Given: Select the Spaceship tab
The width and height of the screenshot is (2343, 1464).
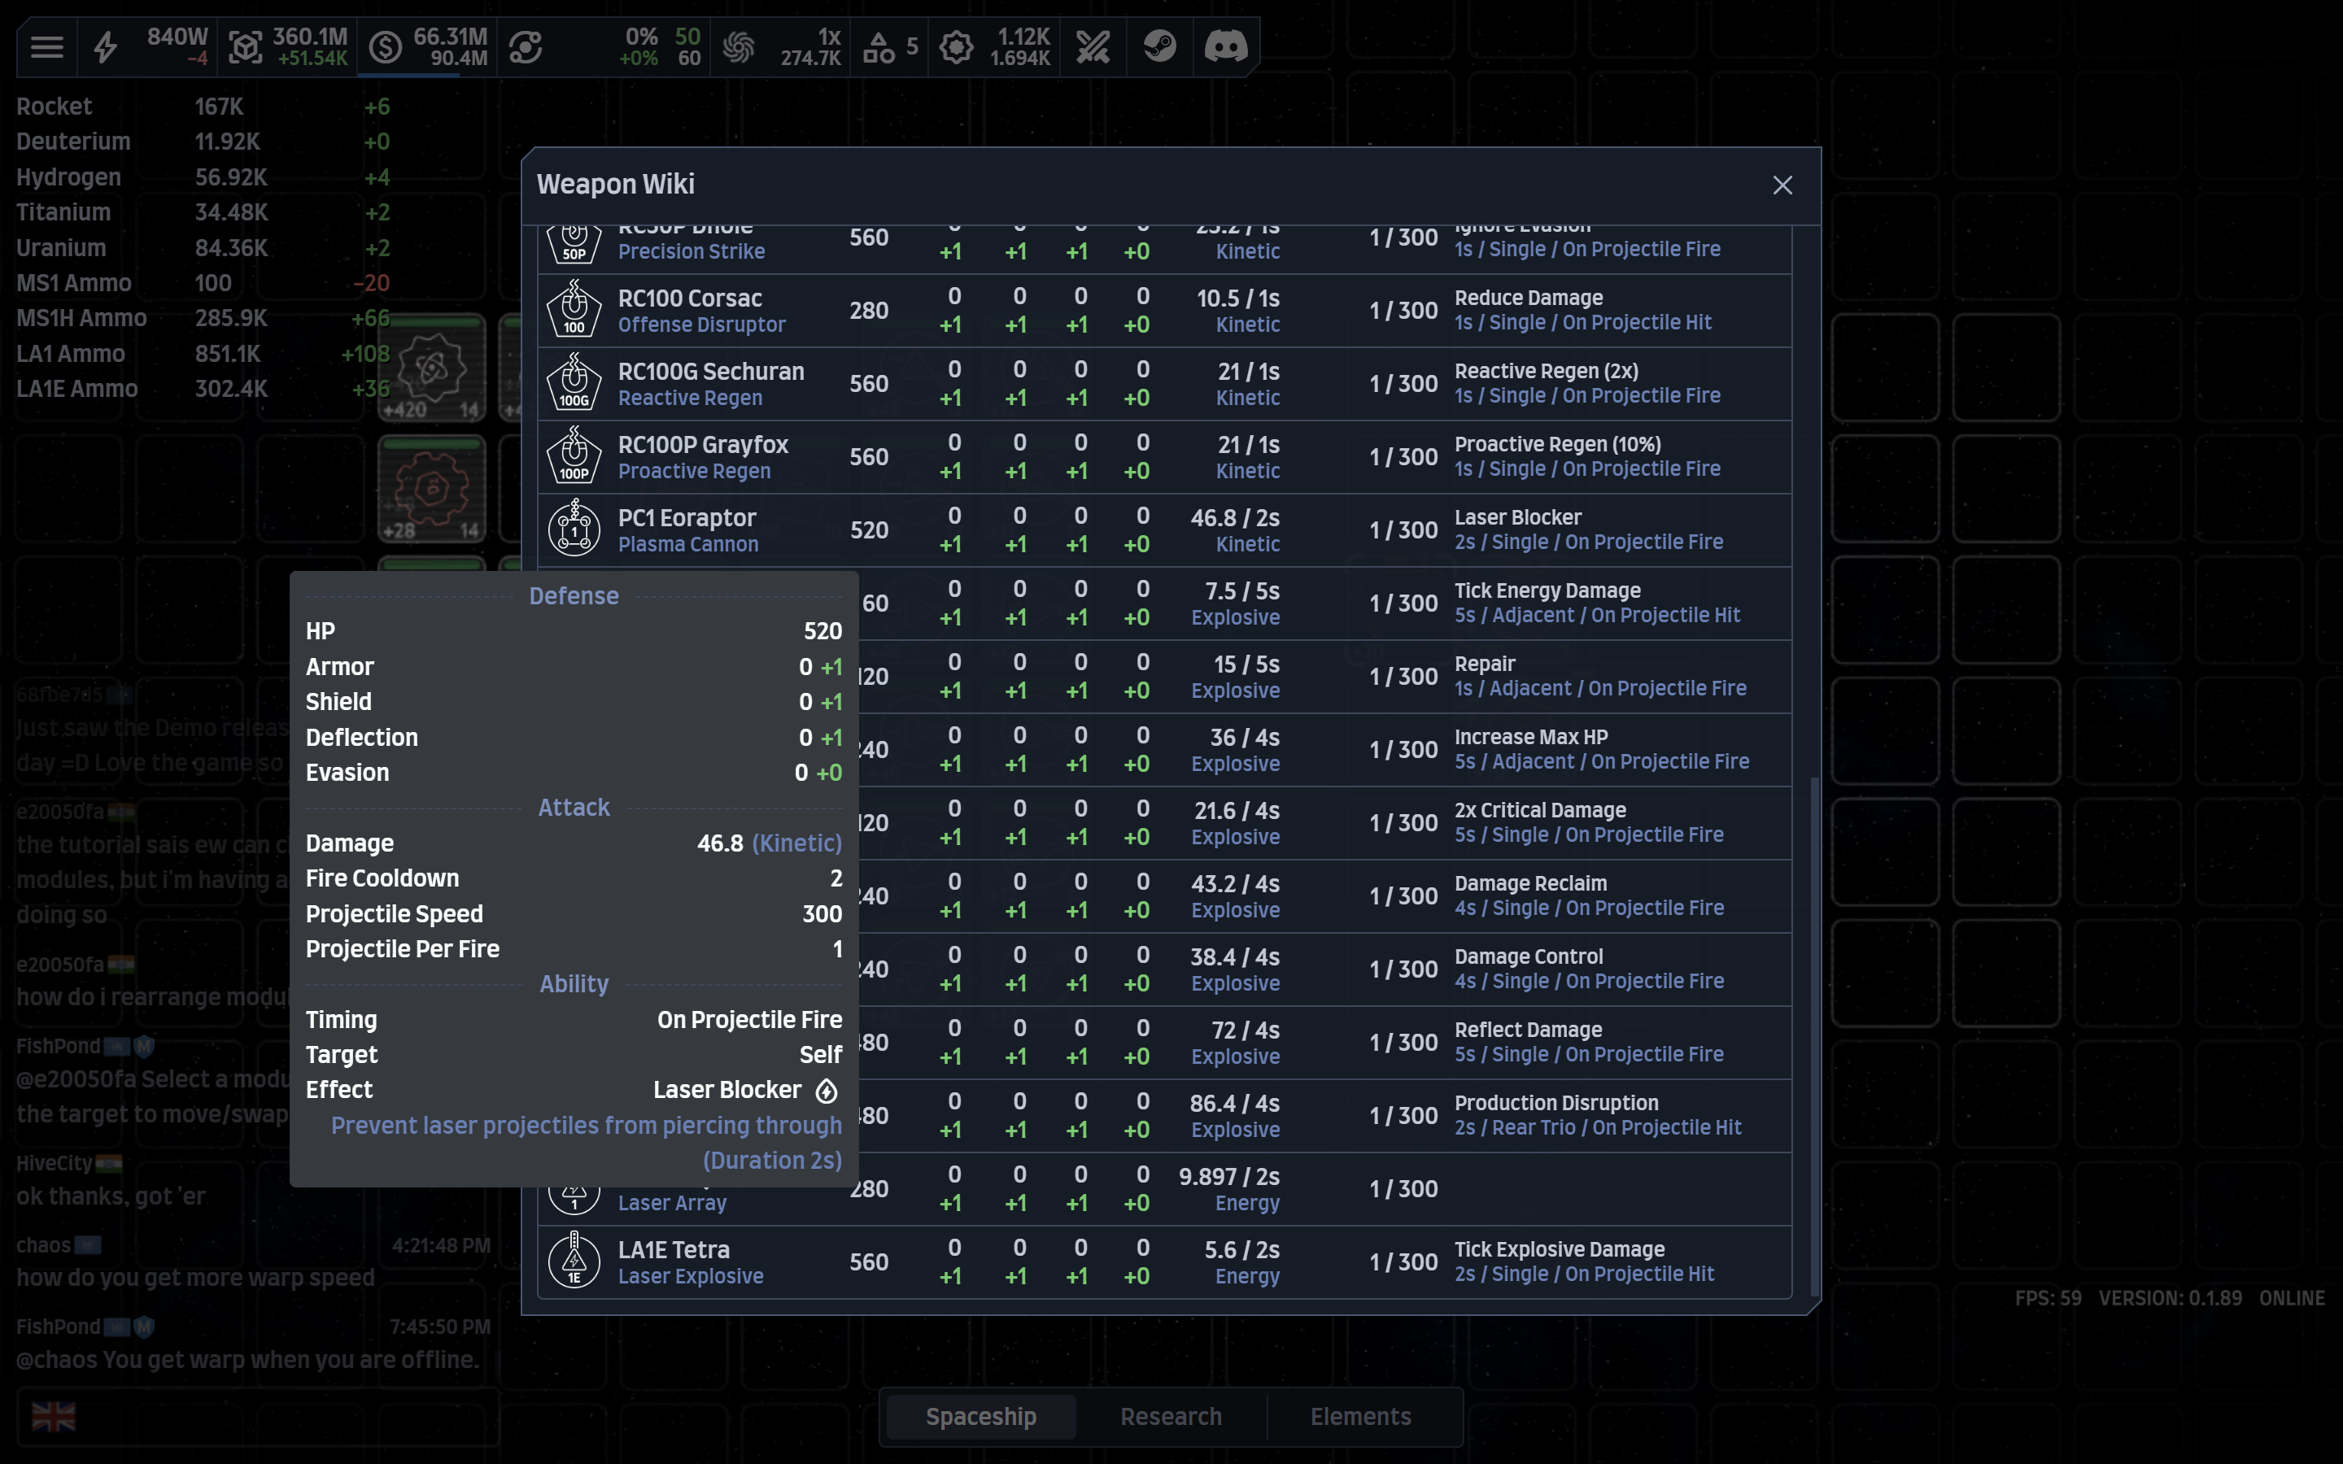Looking at the screenshot, I should [981, 1415].
